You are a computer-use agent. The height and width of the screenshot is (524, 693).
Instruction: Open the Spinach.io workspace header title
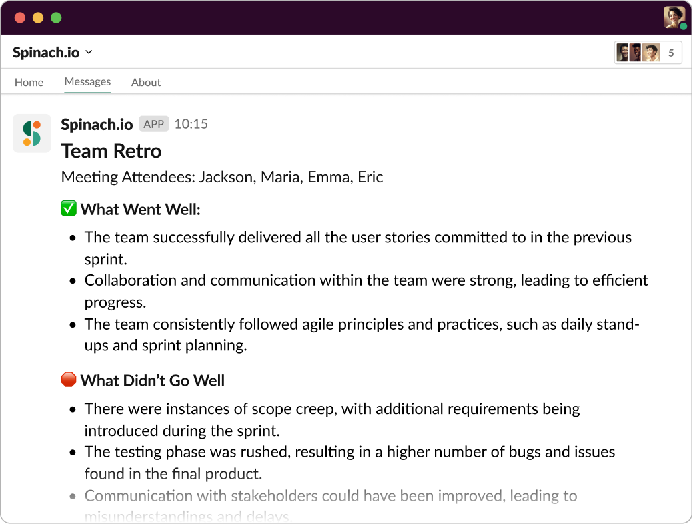[x=46, y=52]
